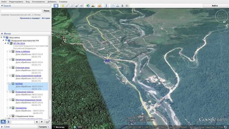The width and height of the screenshot is (229, 129).
Task: Enable the NOTAM layer checkbox
Action: pos(10,84)
